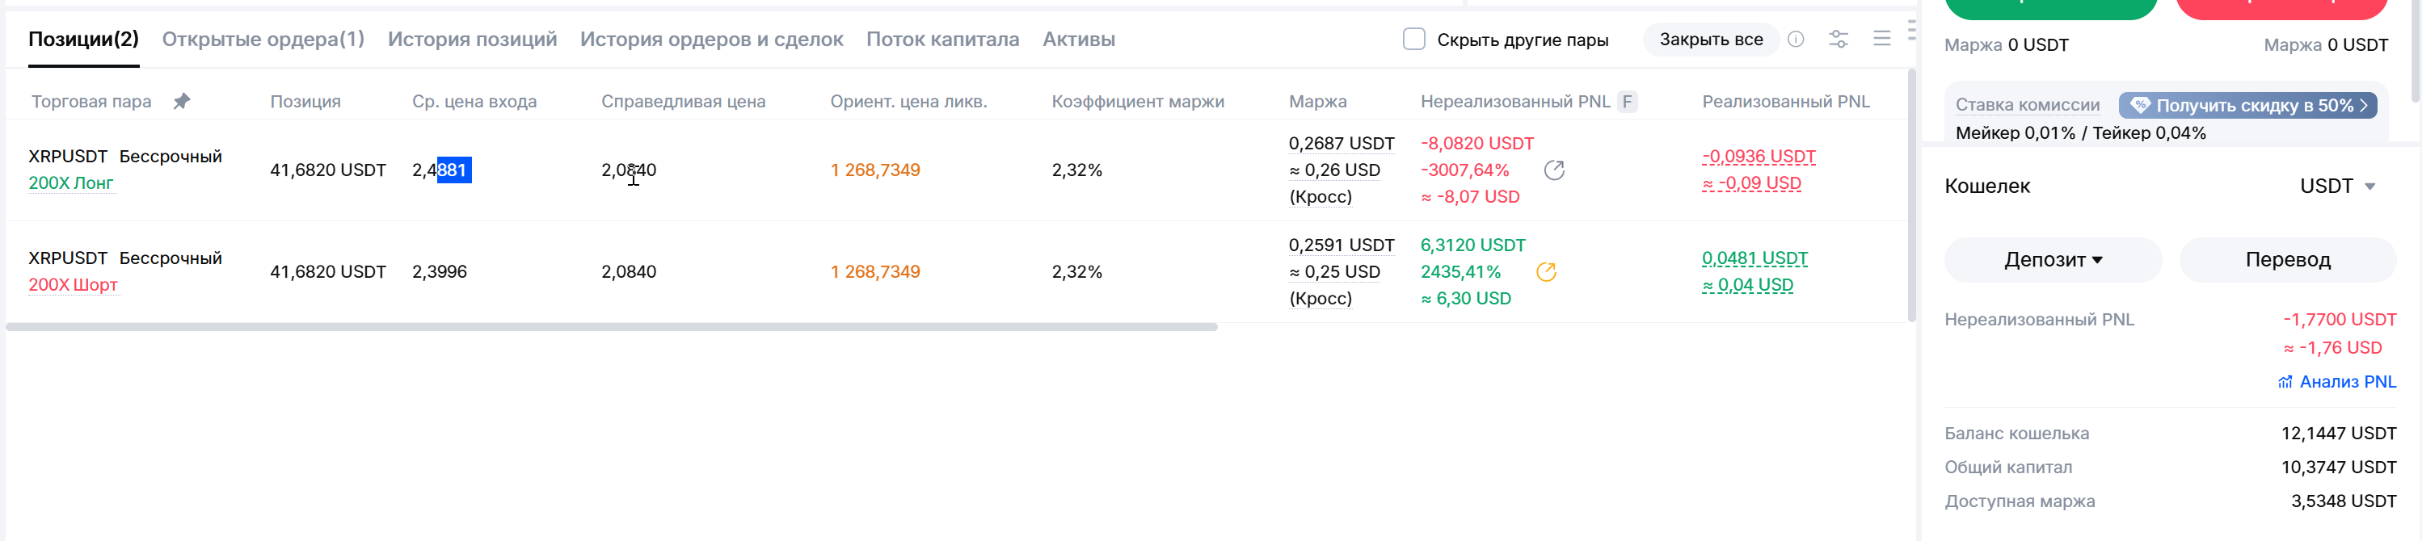This screenshot has width=2422, height=541.
Task: Click info icon beside Закрыть все
Action: tap(1796, 40)
